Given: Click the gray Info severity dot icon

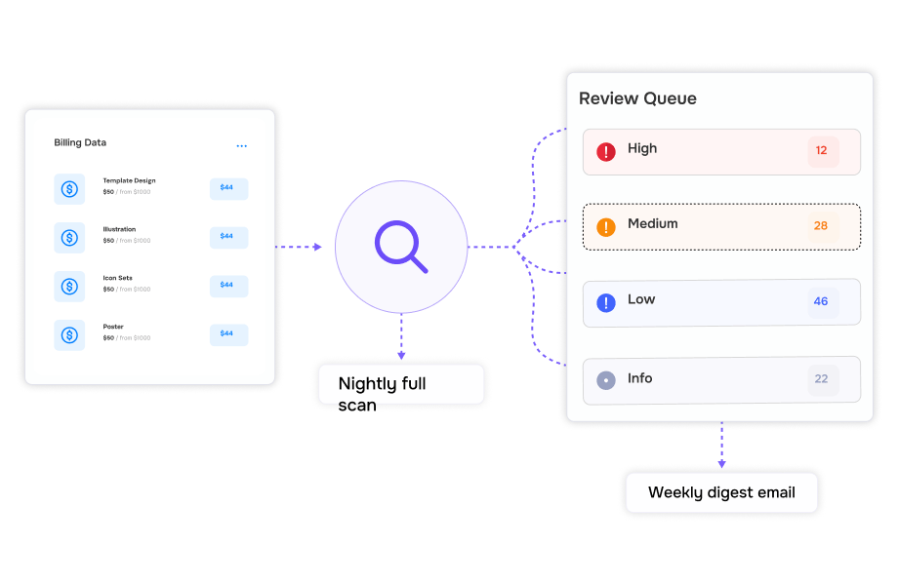Looking at the screenshot, I should pyautogui.click(x=606, y=379).
